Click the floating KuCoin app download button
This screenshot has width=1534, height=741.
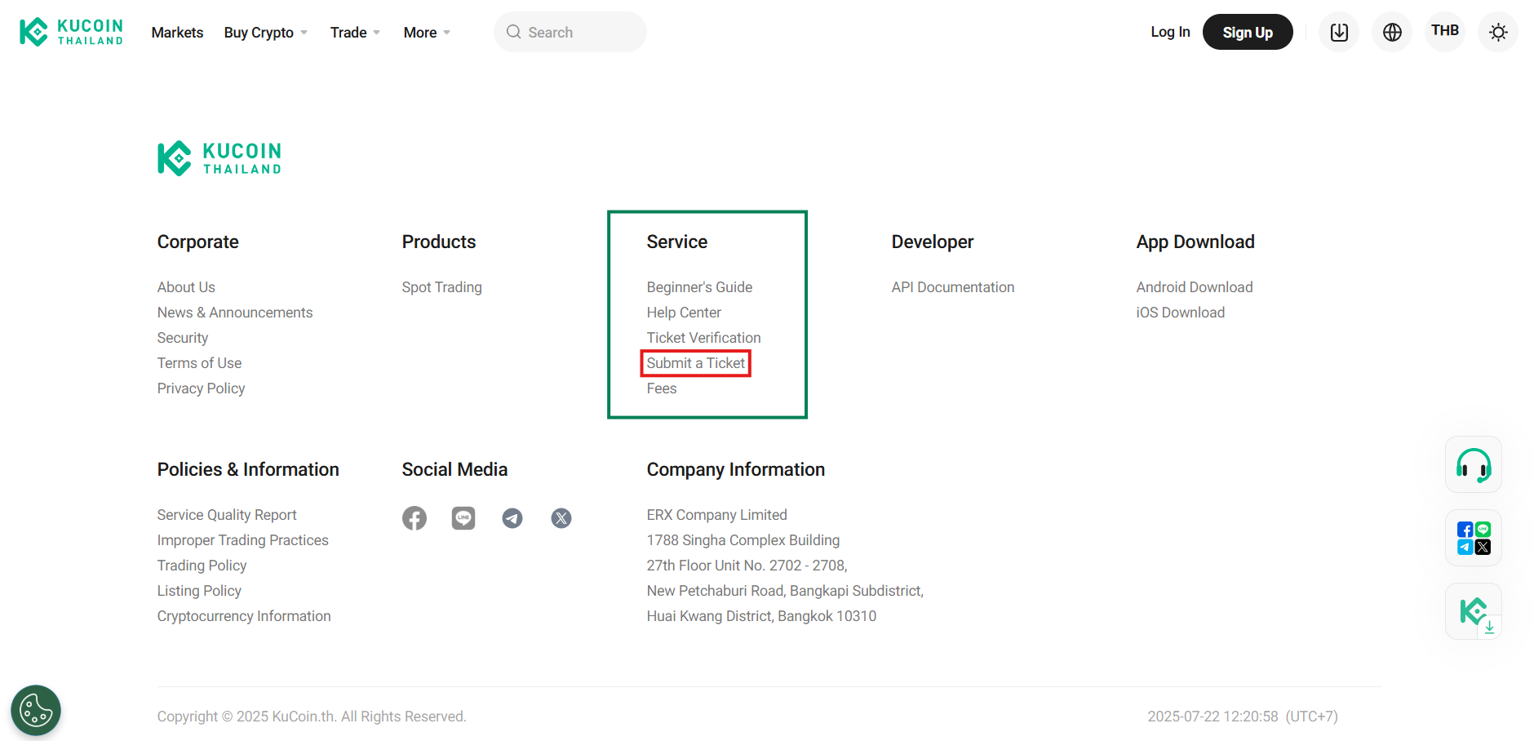click(1473, 612)
